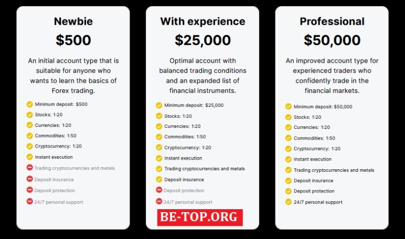Click the $25,000 price on With experience card
The width and height of the screenshot is (405, 239).
(202, 40)
